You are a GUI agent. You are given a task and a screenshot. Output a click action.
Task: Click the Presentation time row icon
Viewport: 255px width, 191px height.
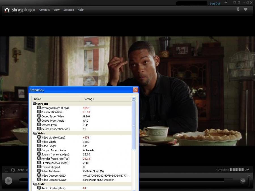[39, 112]
